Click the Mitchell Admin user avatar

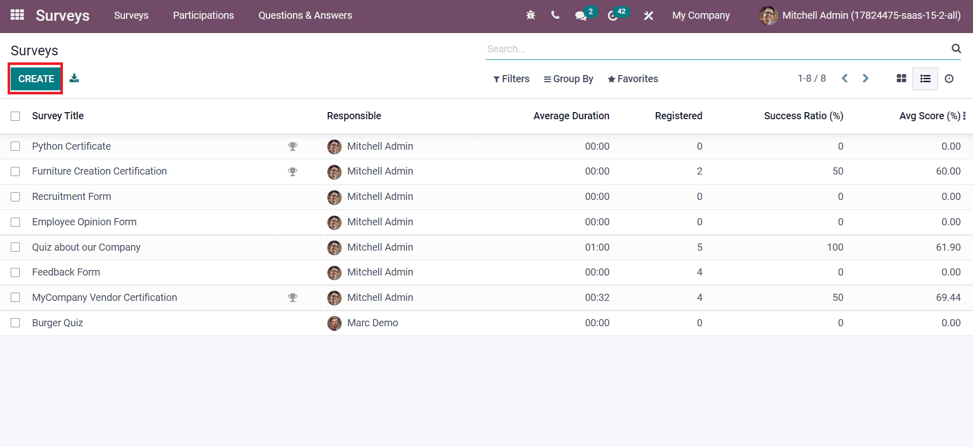(768, 15)
